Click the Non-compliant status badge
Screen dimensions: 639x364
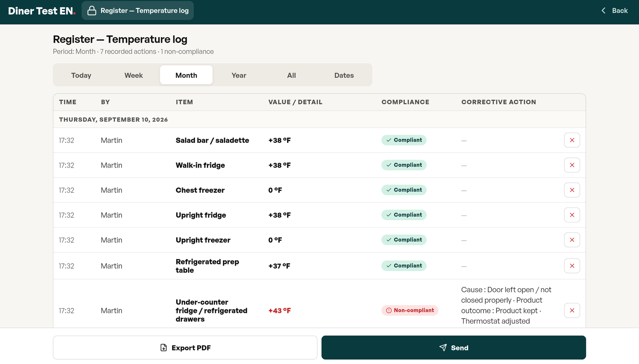[410, 311]
